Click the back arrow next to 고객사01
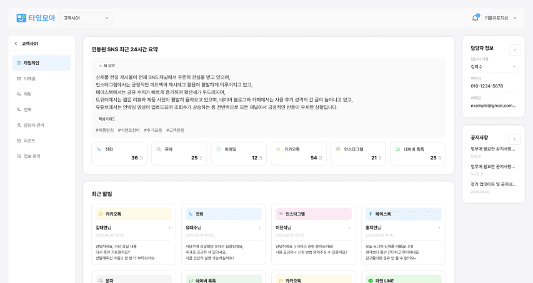This screenshot has width=533, height=283. pyautogui.click(x=16, y=44)
